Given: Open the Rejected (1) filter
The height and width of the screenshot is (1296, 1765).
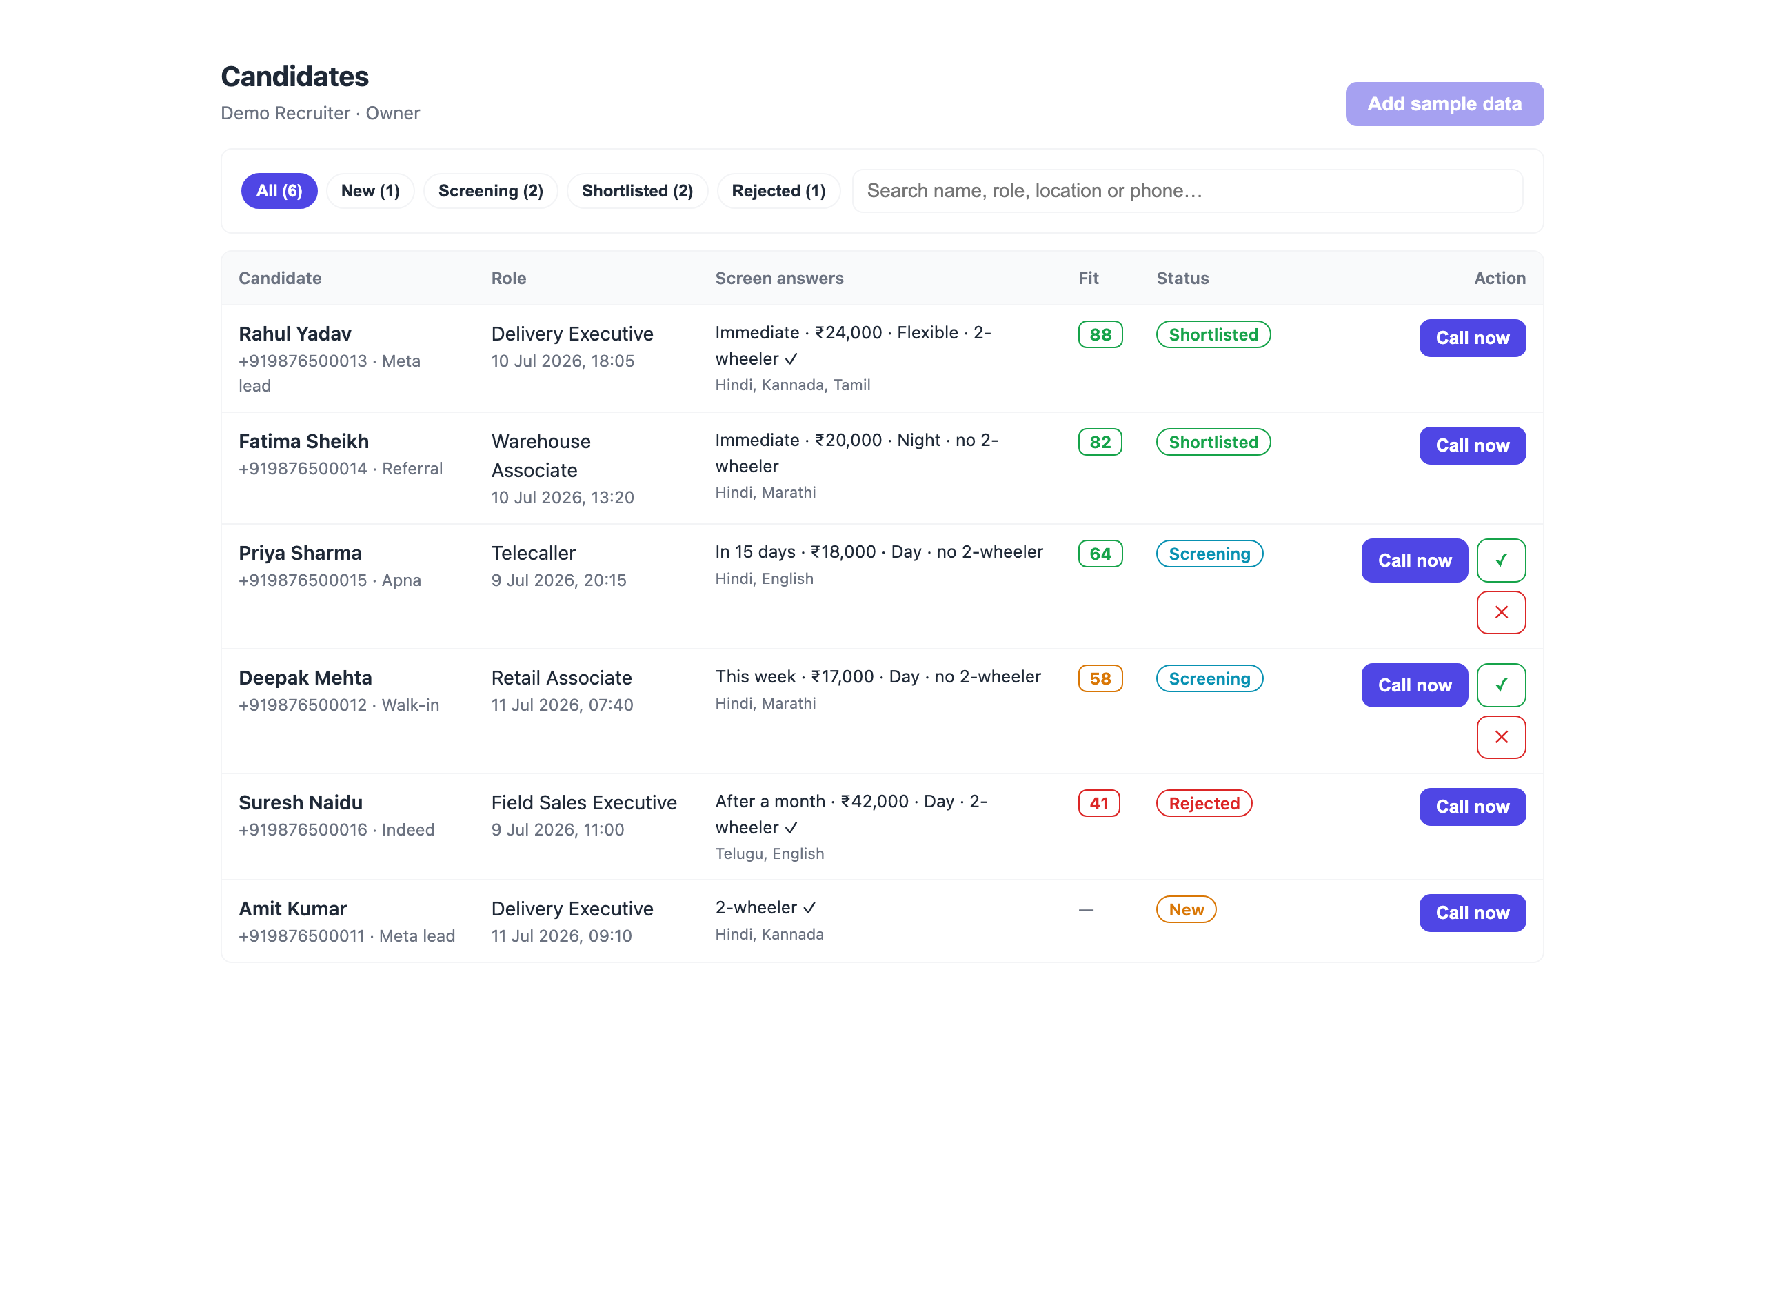Looking at the screenshot, I should pos(778,191).
